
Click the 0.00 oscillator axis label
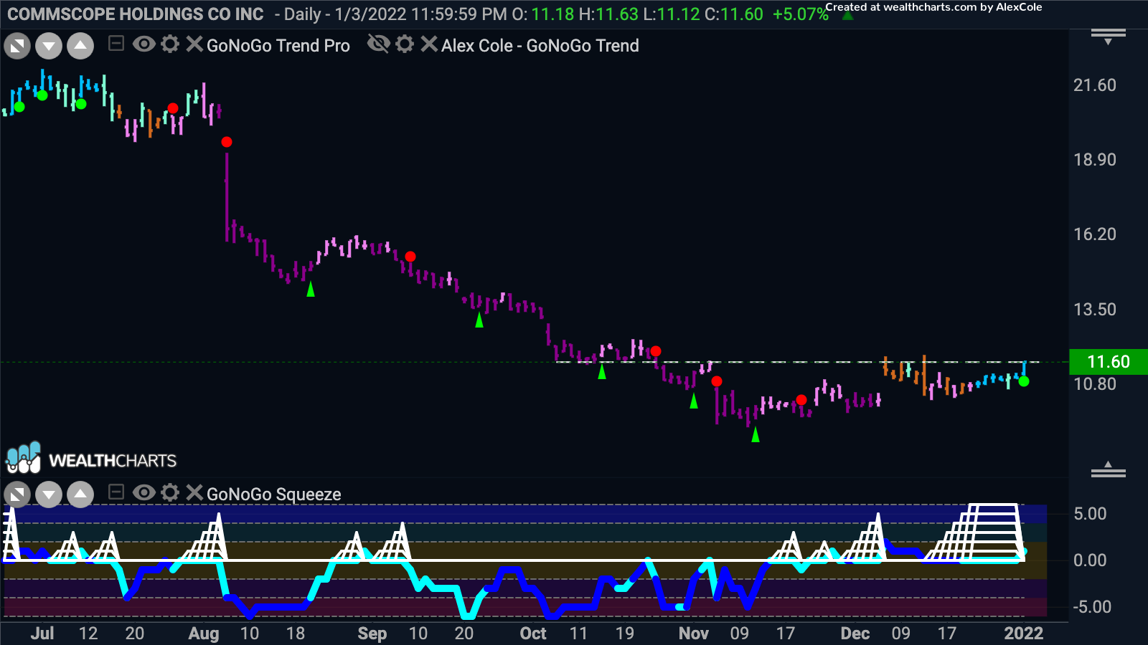point(1090,560)
